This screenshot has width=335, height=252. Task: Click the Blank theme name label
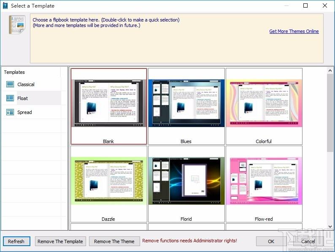pos(108,141)
